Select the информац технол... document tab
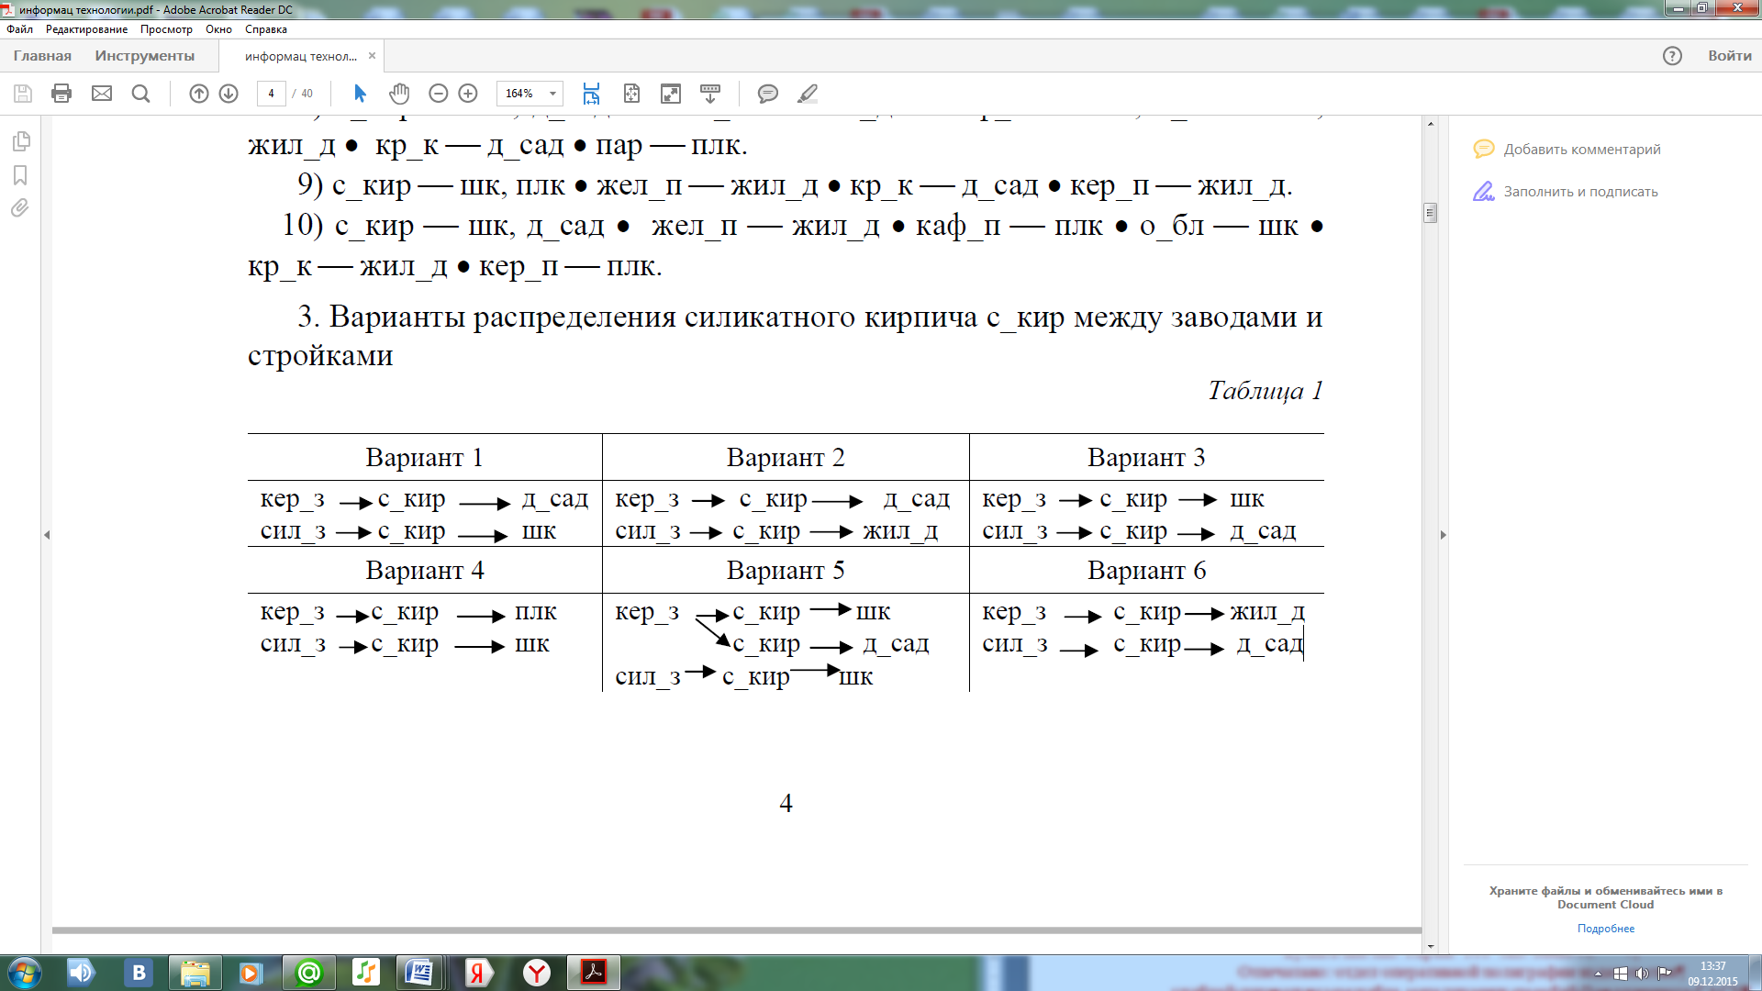 tap(300, 56)
